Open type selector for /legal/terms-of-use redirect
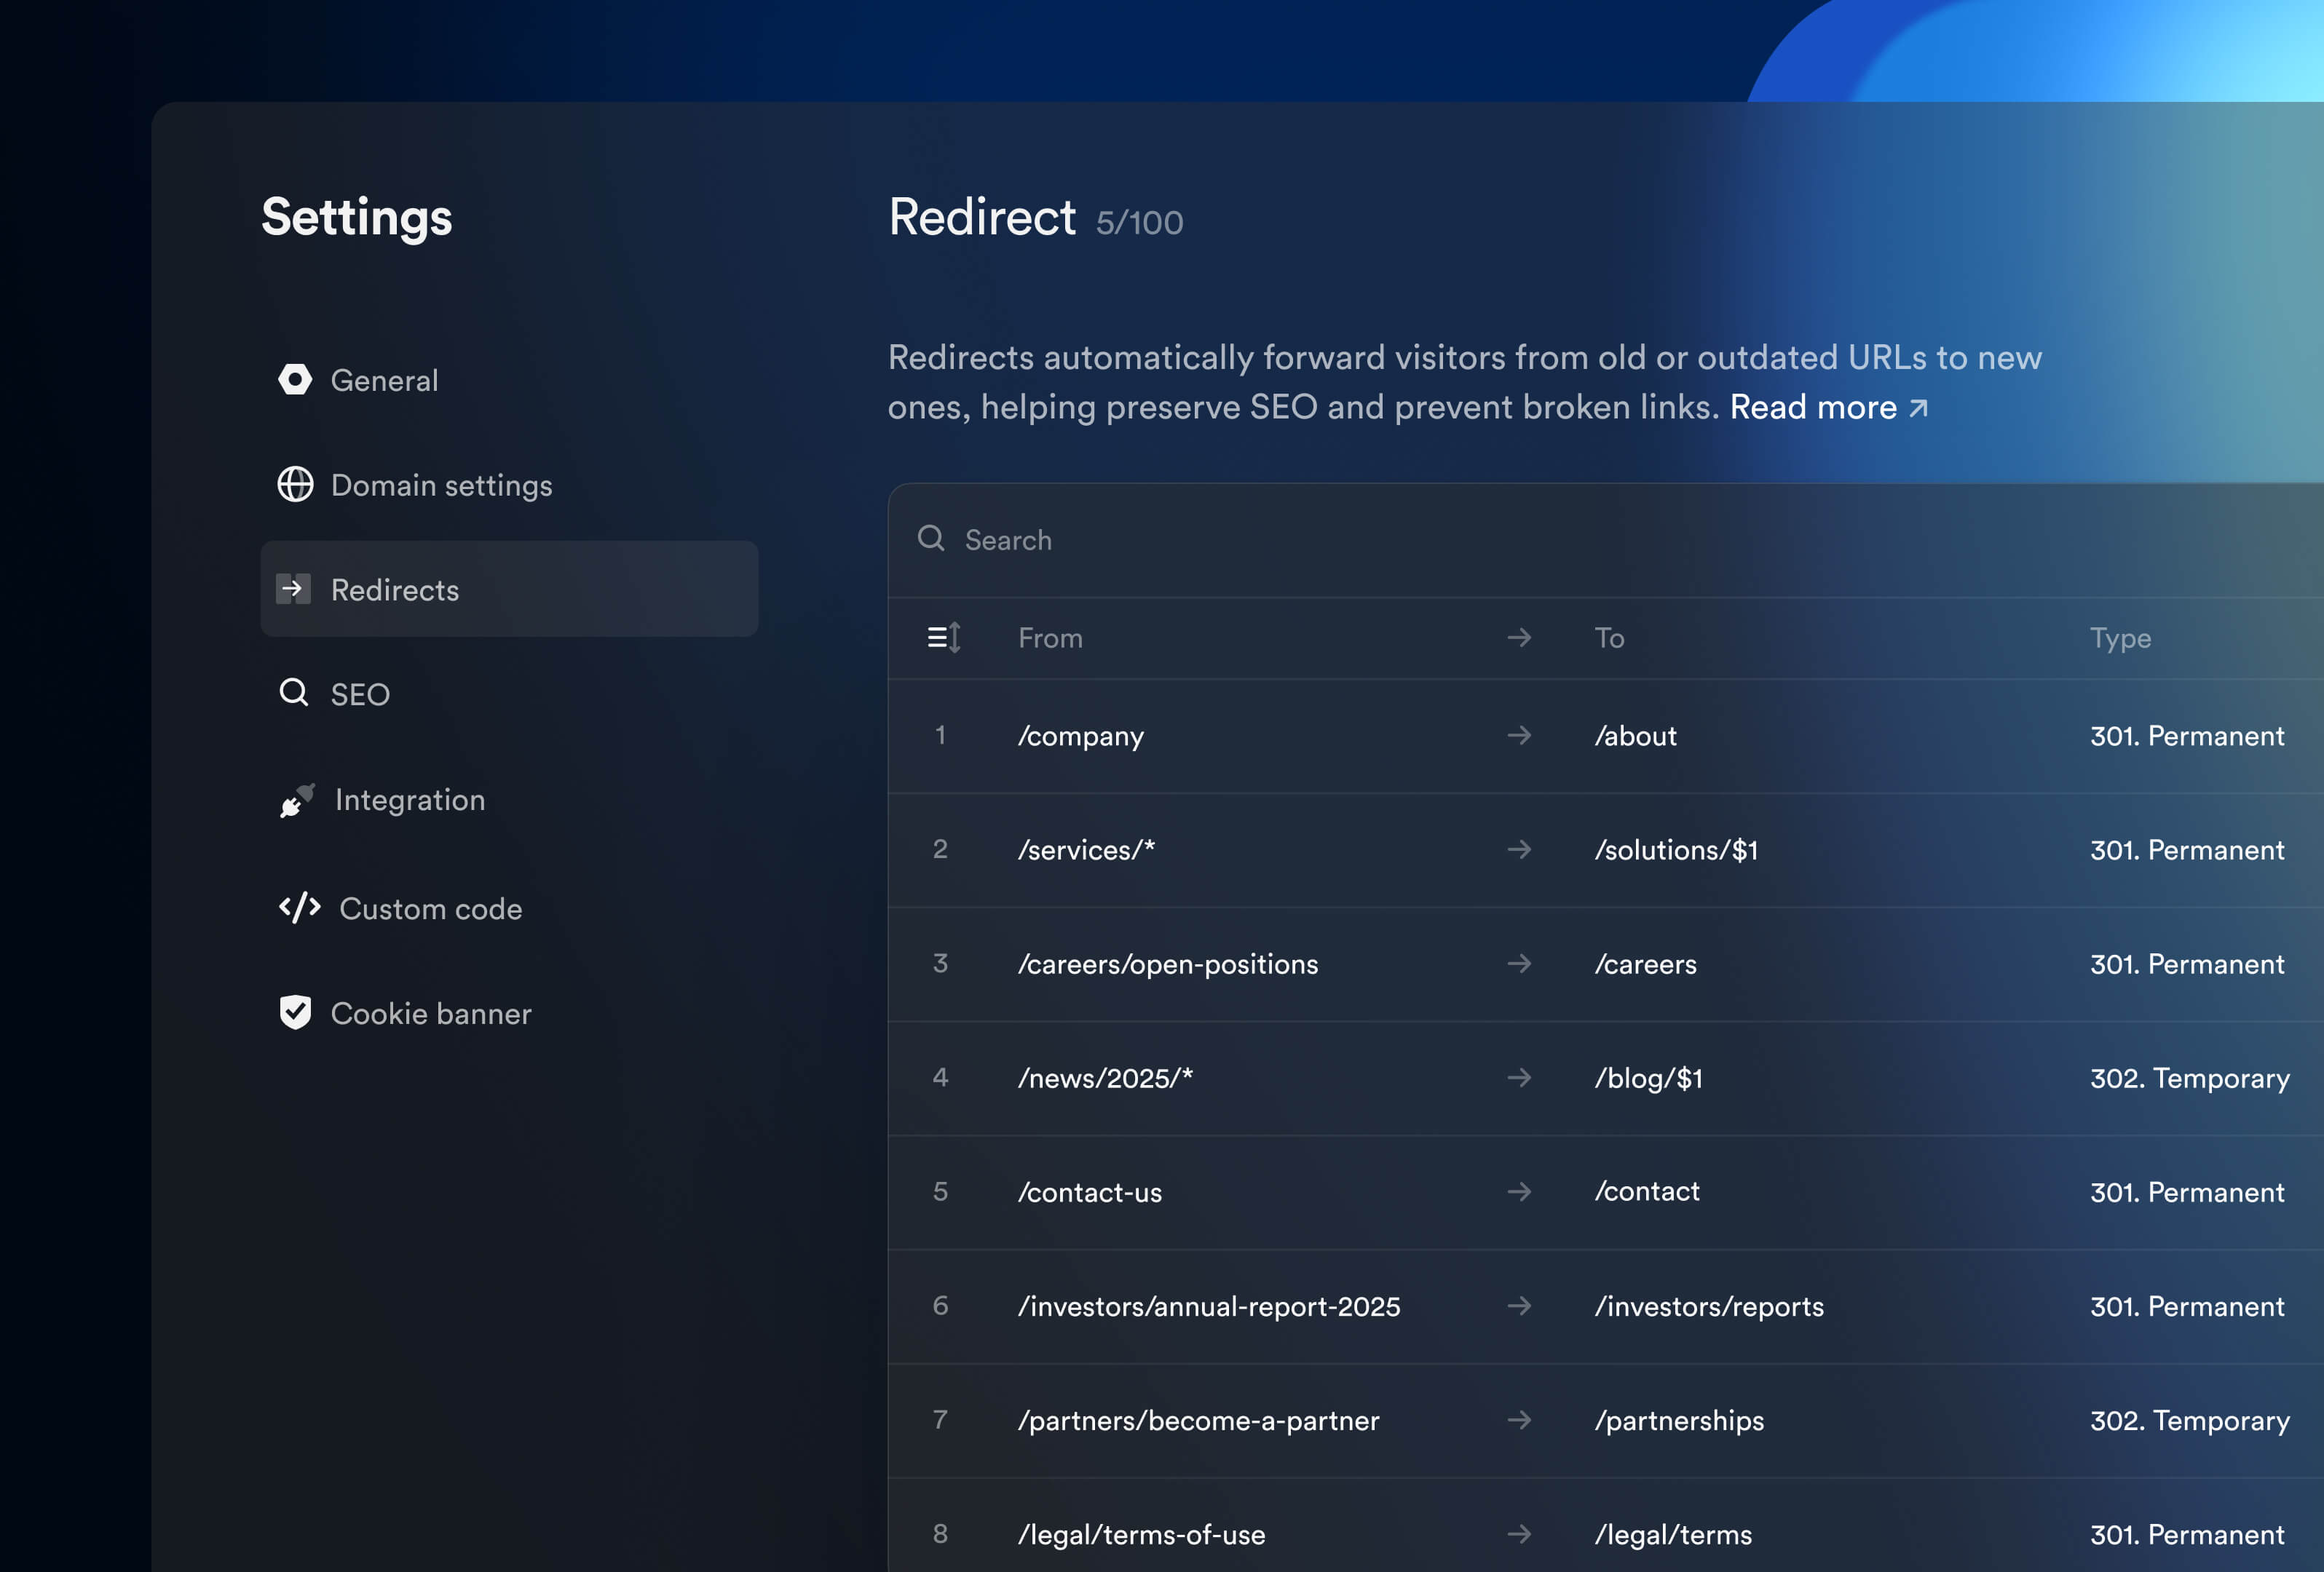Viewport: 2324px width, 1572px height. click(2187, 1534)
